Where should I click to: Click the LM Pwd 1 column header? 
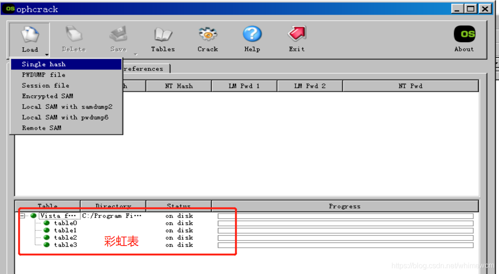coord(244,86)
